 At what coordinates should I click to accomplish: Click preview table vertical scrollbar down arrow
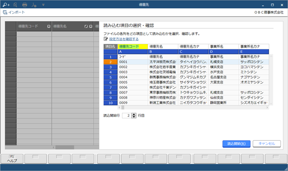pos(271,104)
